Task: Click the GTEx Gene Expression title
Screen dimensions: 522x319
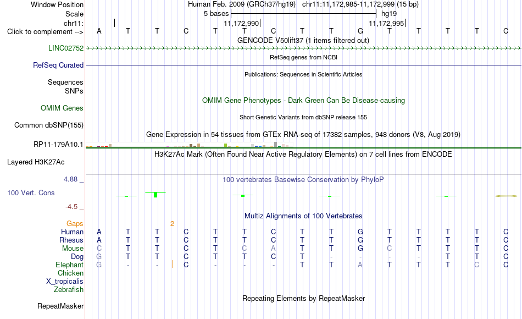Action: (303, 135)
